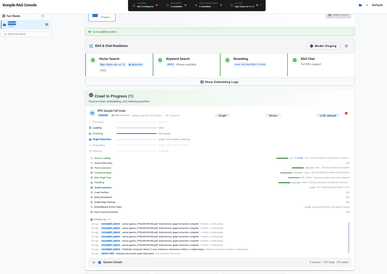This screenshot has width=387, height=274.
Task: Refresh the RAG readiness panel
Action: click(x=346, y=46)
